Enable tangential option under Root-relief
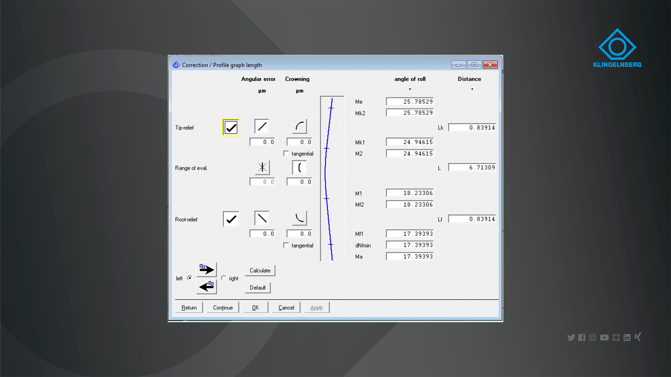Image resolution: width=671 pixels, height=377 pixels. coord(286,245)
